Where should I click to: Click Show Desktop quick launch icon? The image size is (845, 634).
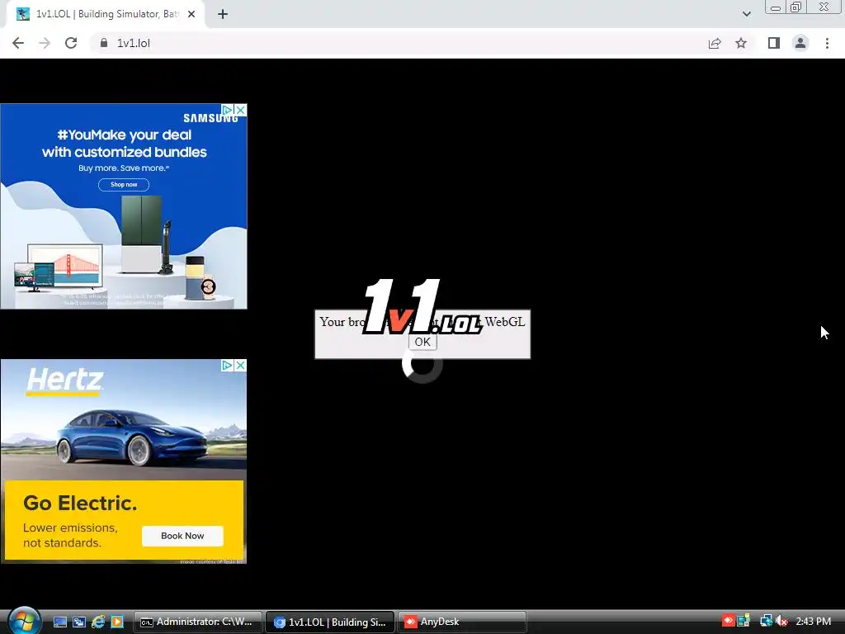pos(59,622)
